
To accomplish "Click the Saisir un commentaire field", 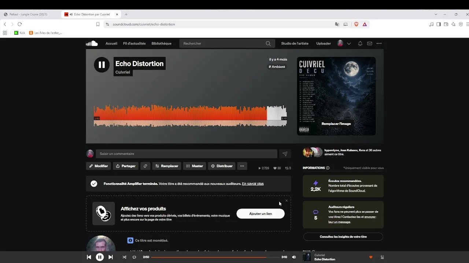I will 186,154.
